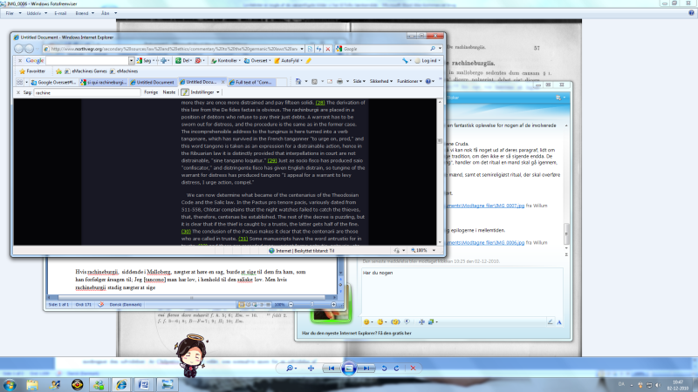
Task: Add to favorites bar star icon
Action: pyautogui.click(x=58, y=71)
